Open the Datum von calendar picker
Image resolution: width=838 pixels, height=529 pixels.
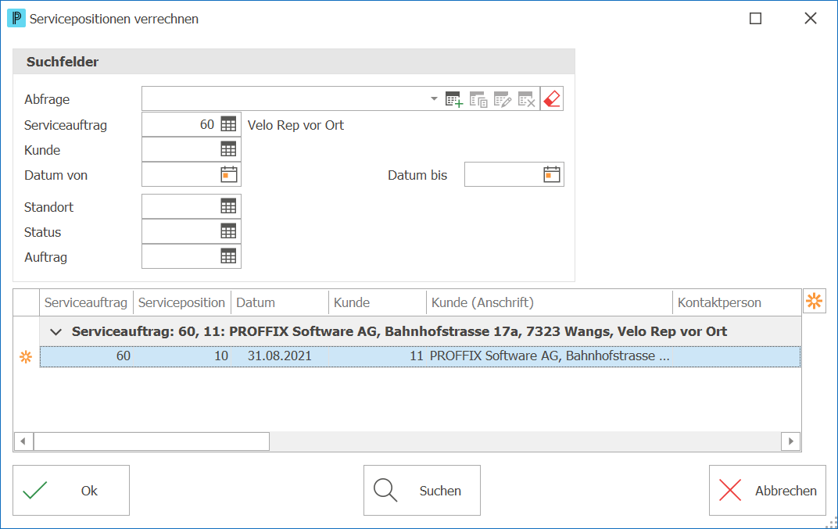(x=229, y=174)
